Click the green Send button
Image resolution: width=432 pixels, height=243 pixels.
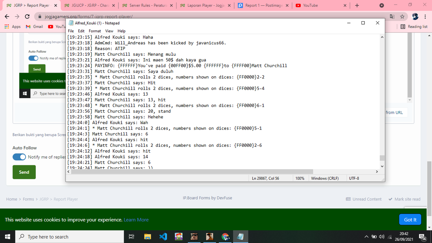point(24,172)
